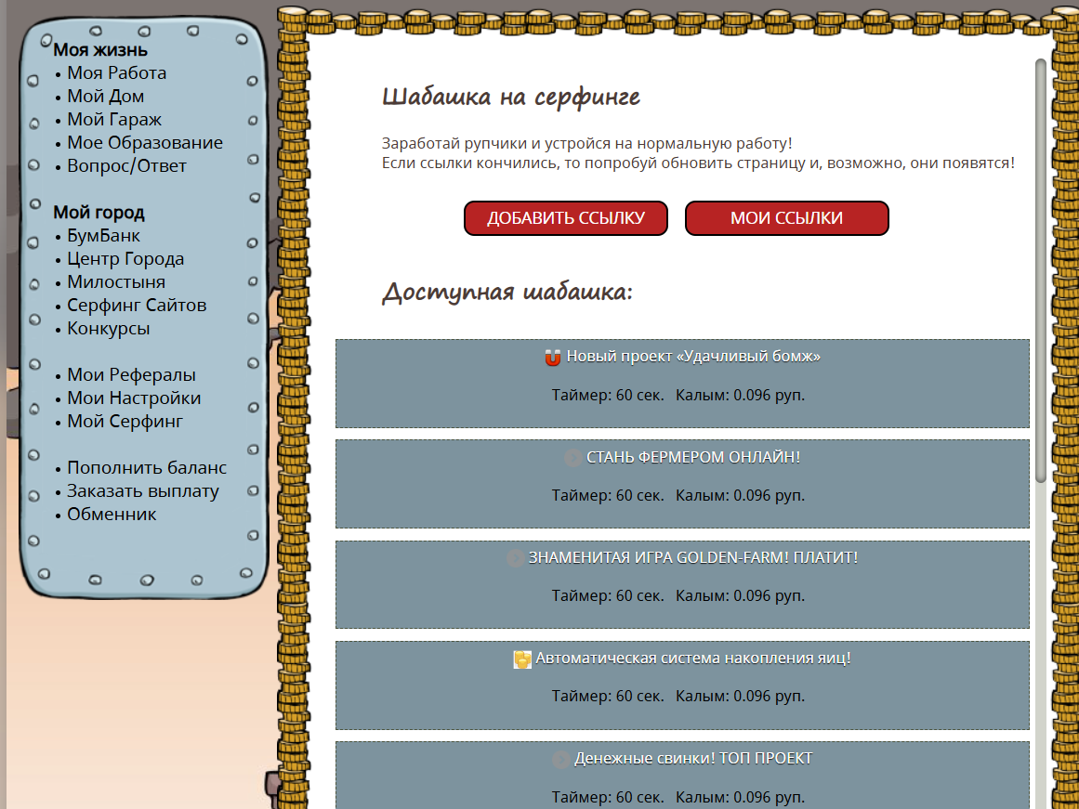Open Денежные свинки! ТОП ПРОЕКТ link
1079x809 pixels.
[693, 759]
